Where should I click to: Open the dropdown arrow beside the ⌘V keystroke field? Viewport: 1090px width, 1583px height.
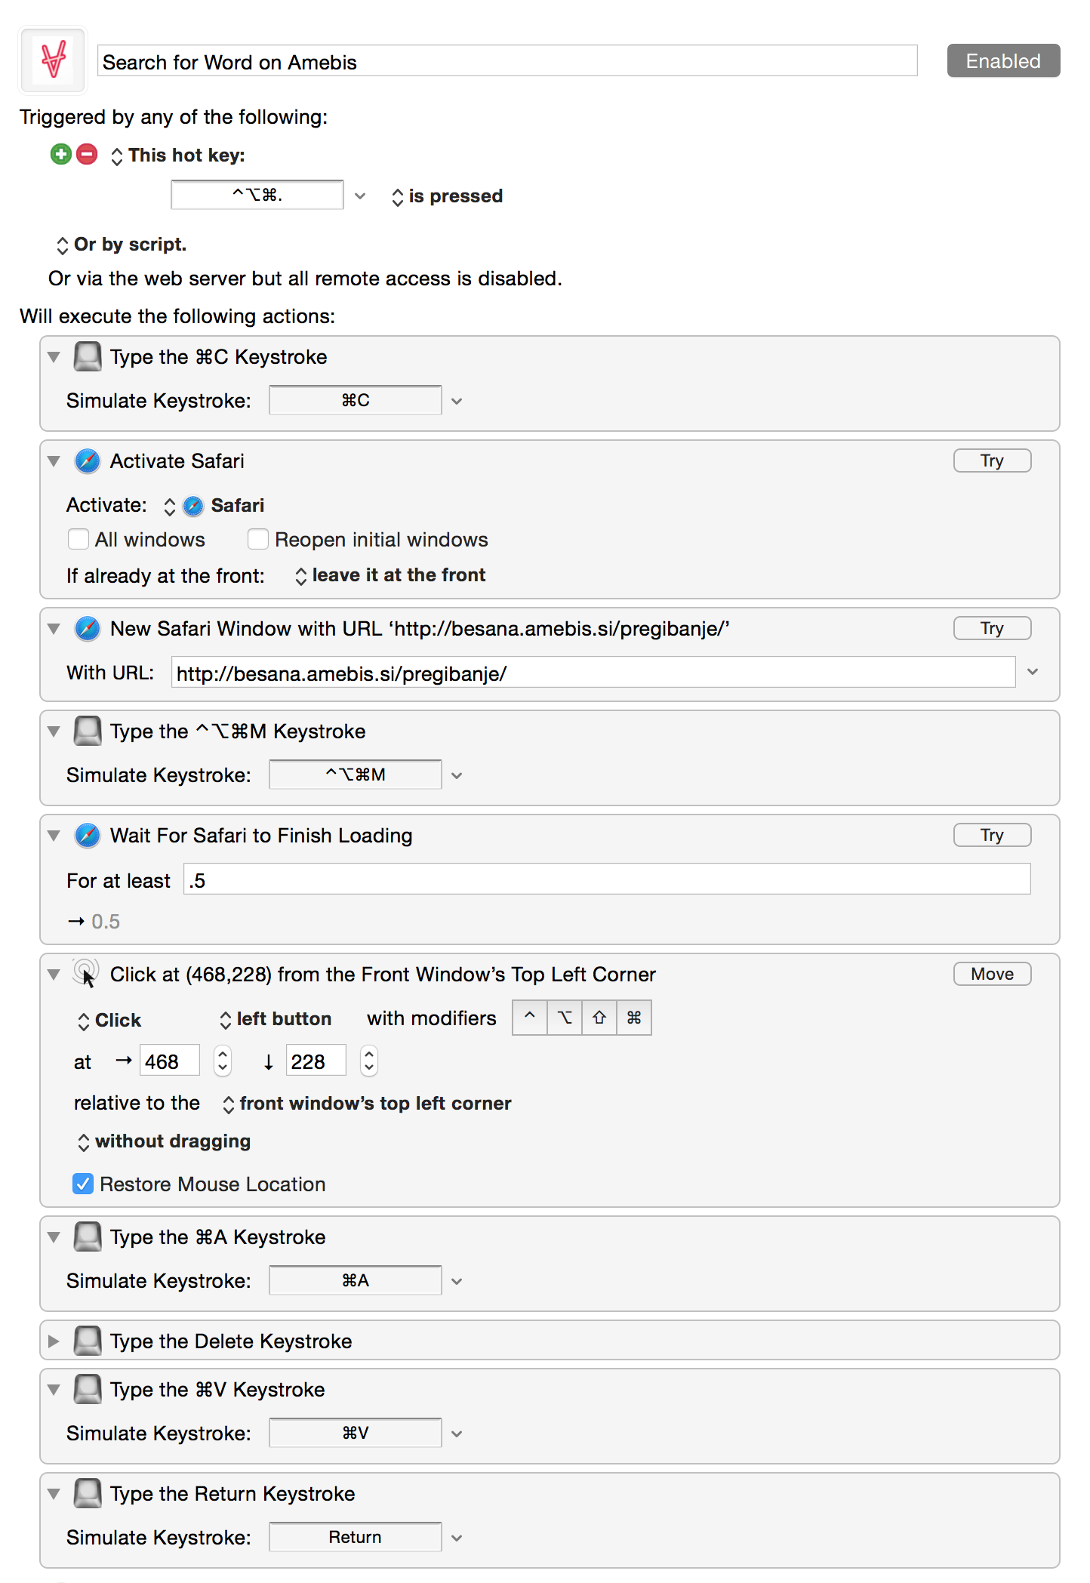(x=457, y=1433)
